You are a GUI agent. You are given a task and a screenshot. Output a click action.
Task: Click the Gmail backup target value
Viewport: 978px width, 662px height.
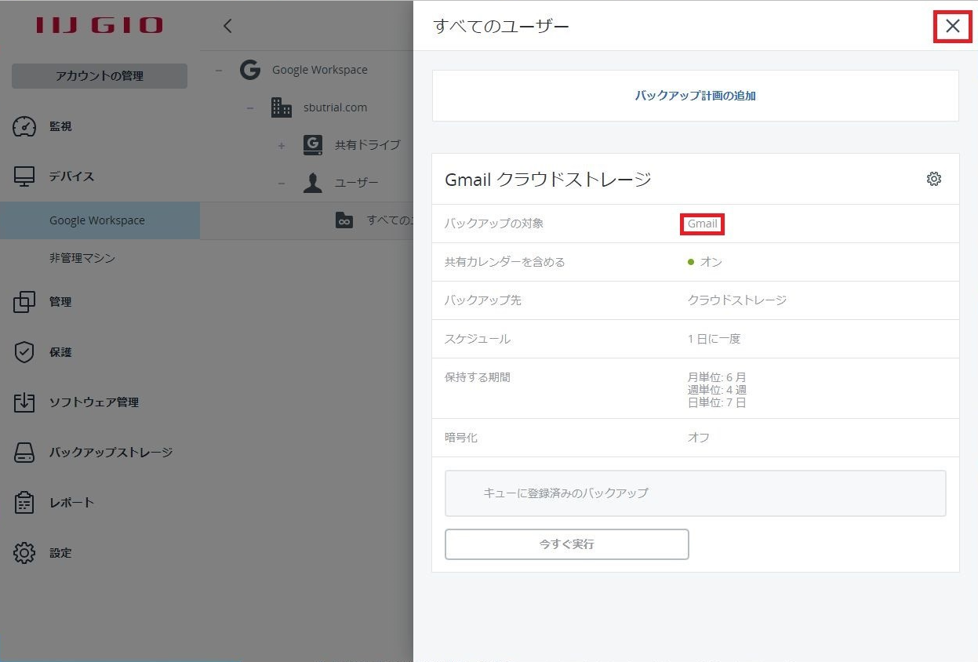(x=702, y=224)
